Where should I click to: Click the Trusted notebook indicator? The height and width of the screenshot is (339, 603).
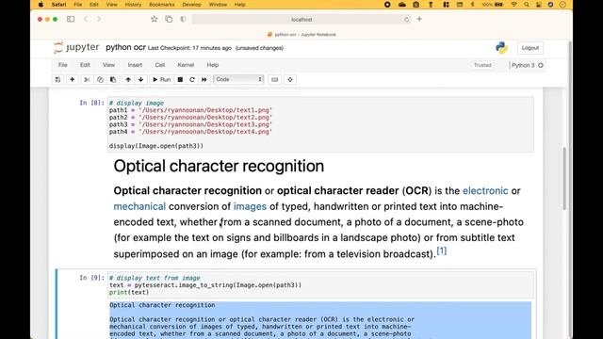coord(482,65)
